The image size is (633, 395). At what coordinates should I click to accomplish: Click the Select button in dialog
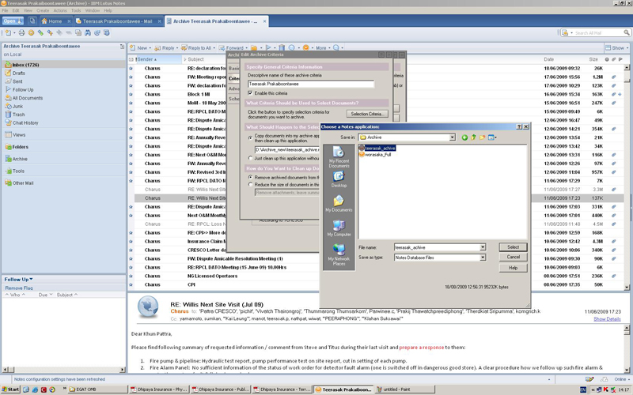pyautogui.click(x=513, y=247)
